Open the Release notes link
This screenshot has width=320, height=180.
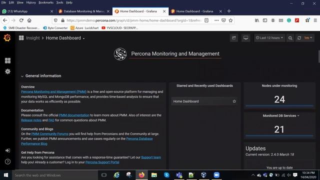[31, 120]
